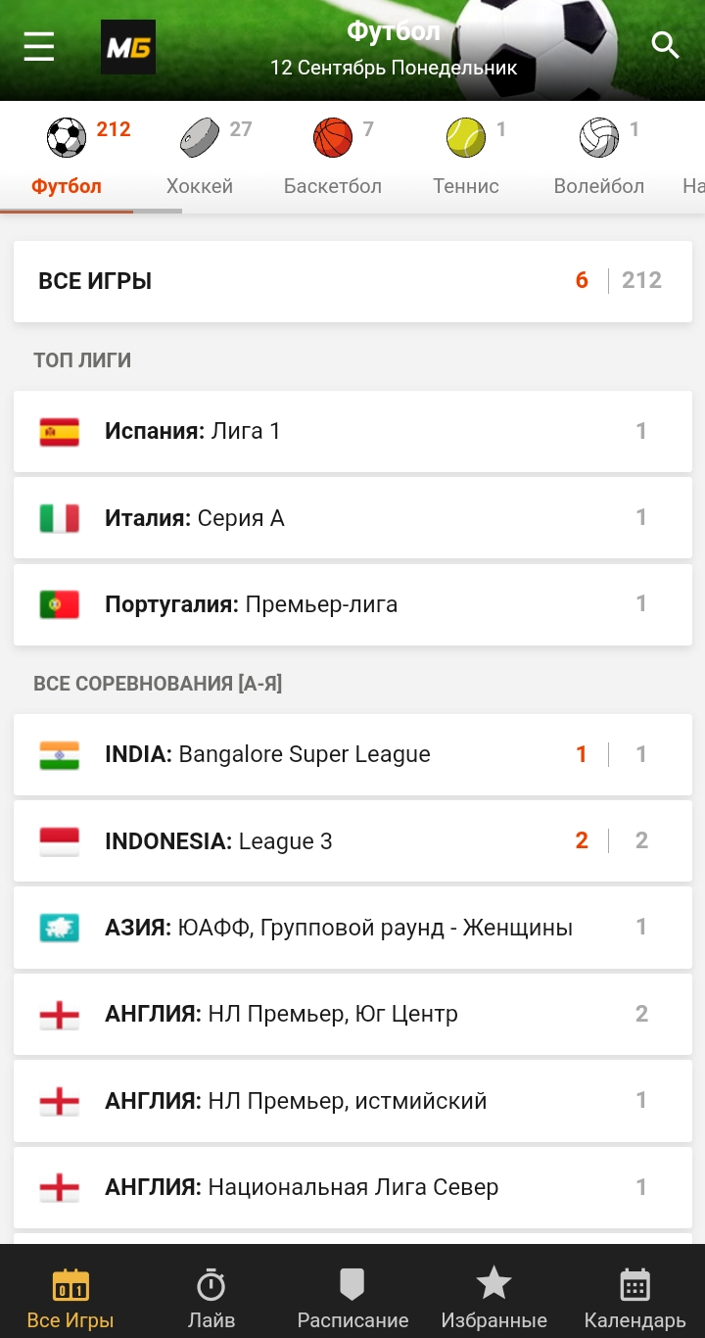Image resolution: width=705 pixels, height=1338 pixels.
Task: Select the basketball icon
Action: click(333, 138)
